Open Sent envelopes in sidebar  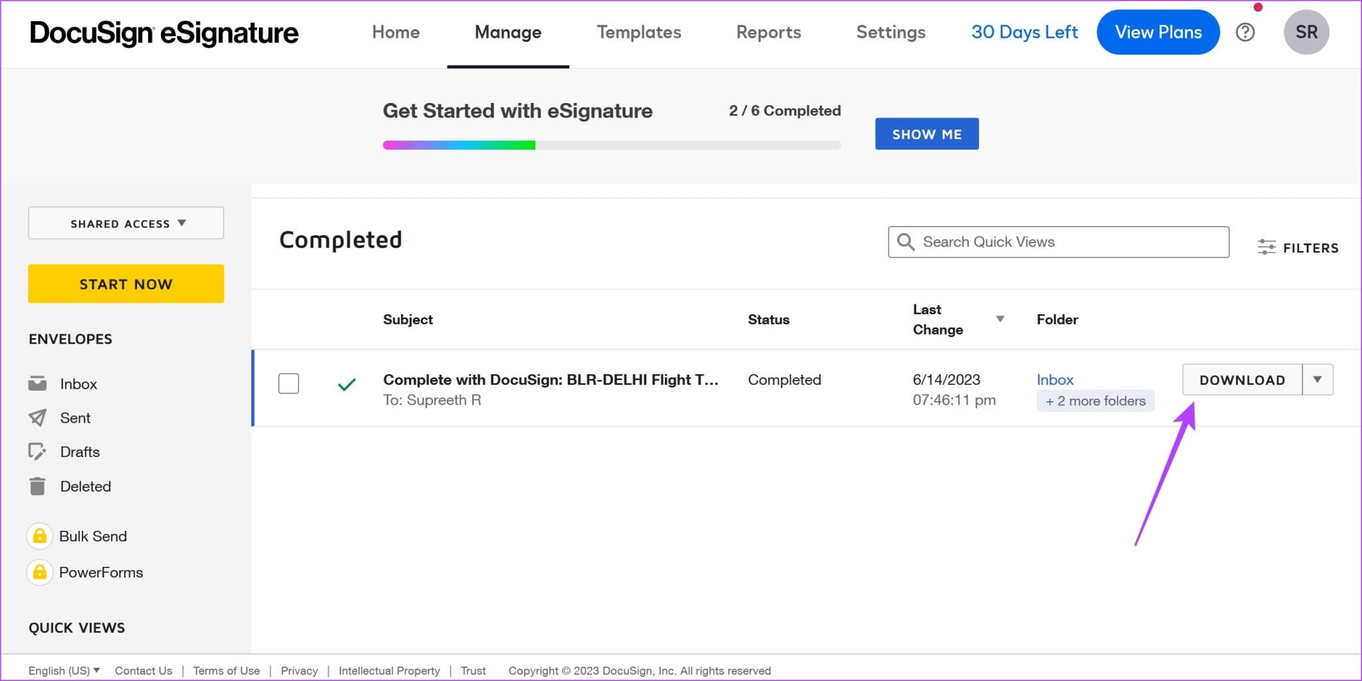pos(75,417)
